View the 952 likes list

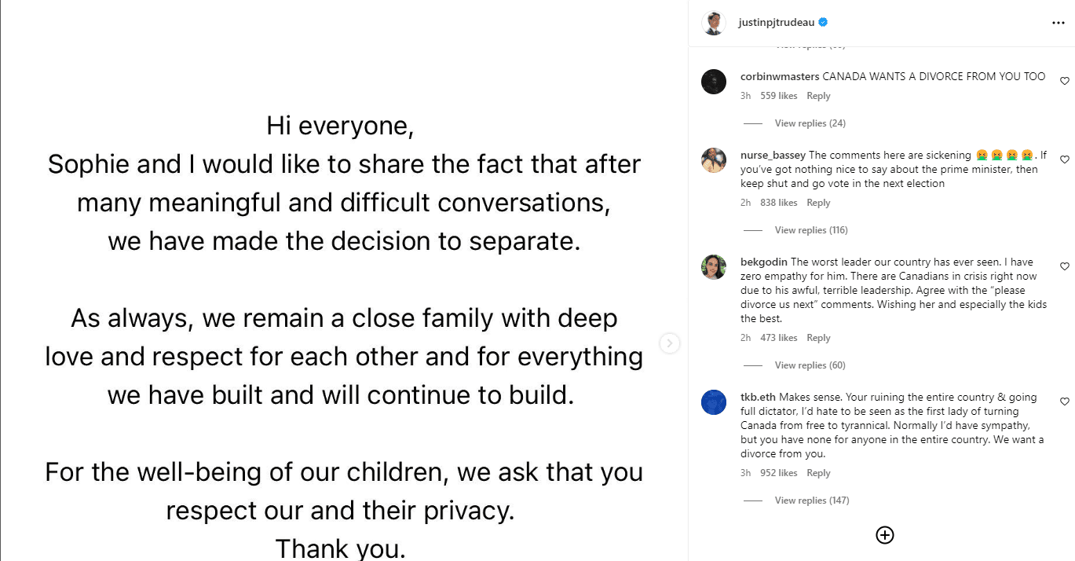(779, 473)
